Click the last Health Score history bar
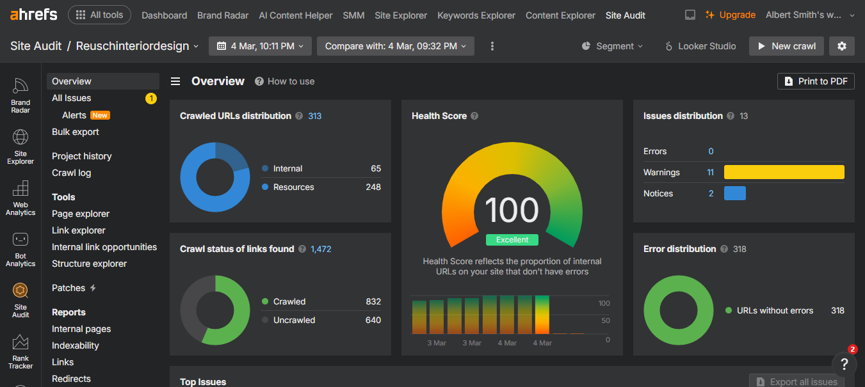Image resolution: width=865 pixels, height=387 pixels. (542, 315)
